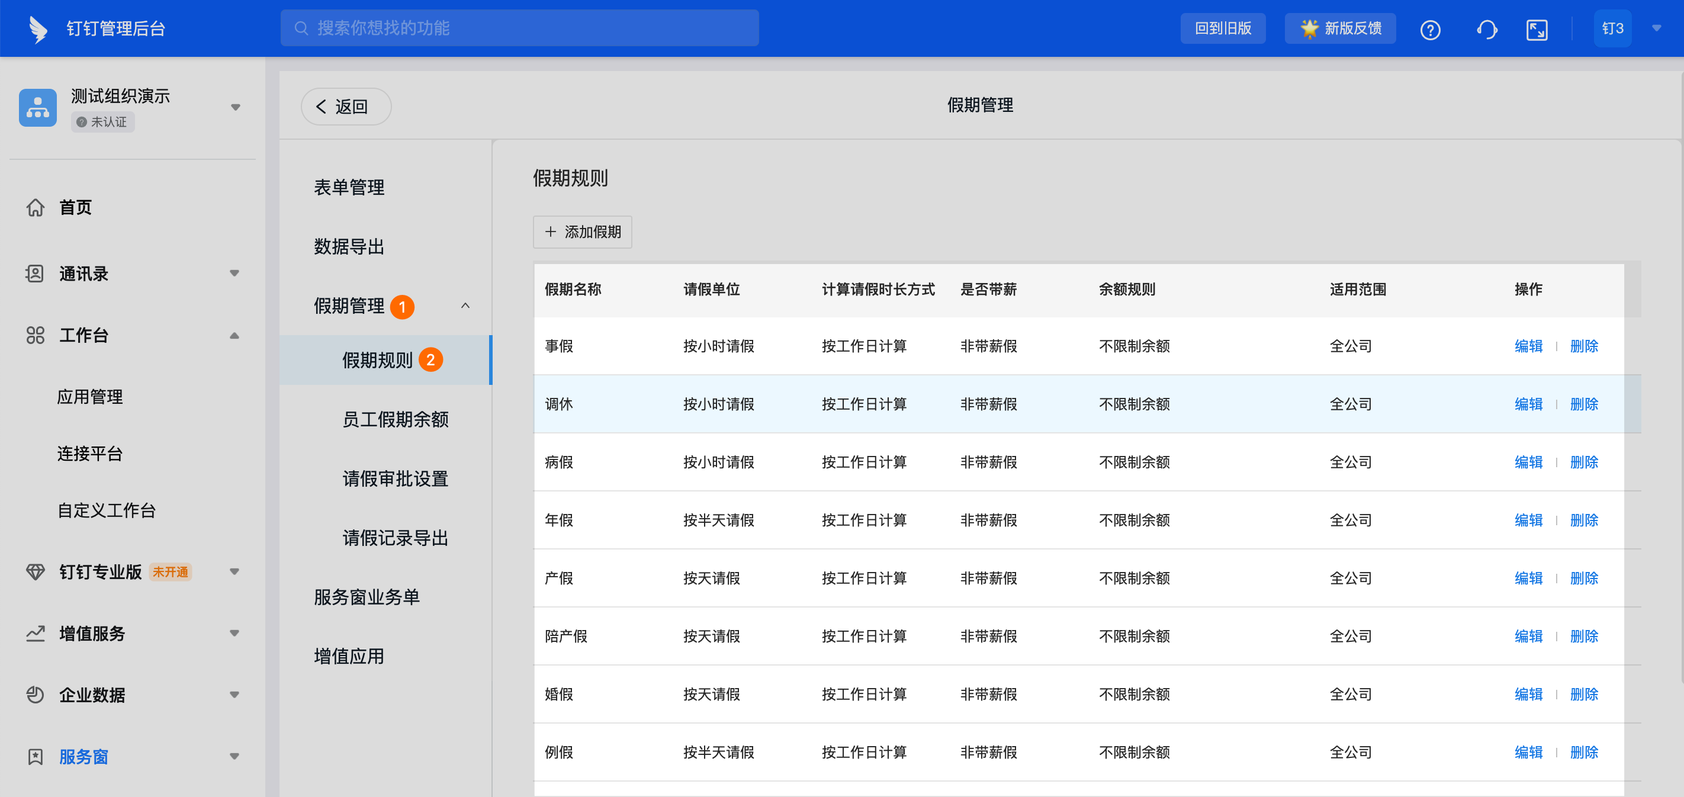Edit the 陪产假 leave rule
The width and height of the screenshot is (1684, 797).
click(x=1528, y=636)
